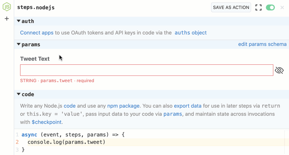Click the params link in code description
Image resolution: width=289 pixels, height=155 pixels.
[173, 114]
